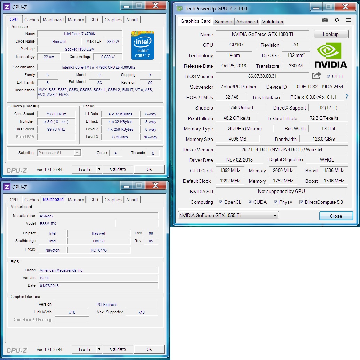Click Tools button in top CPU-Z window

pos(84,169)
